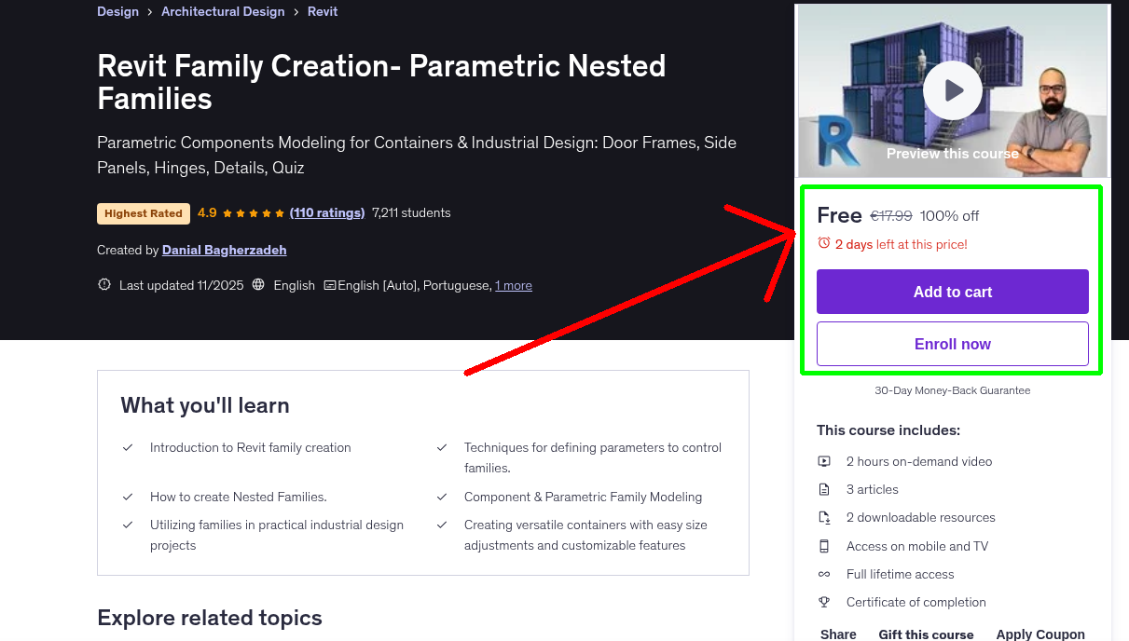Click the last updated clock icon
This screenshot has width=1129, height=641.
coord(103,284)
